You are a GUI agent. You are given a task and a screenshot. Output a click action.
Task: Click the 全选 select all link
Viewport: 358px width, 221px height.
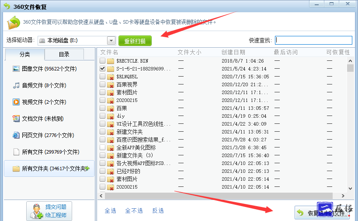coord(111,210)
